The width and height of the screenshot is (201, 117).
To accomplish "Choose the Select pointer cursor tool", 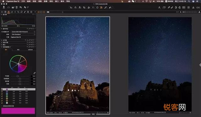I will click(71, 7).
